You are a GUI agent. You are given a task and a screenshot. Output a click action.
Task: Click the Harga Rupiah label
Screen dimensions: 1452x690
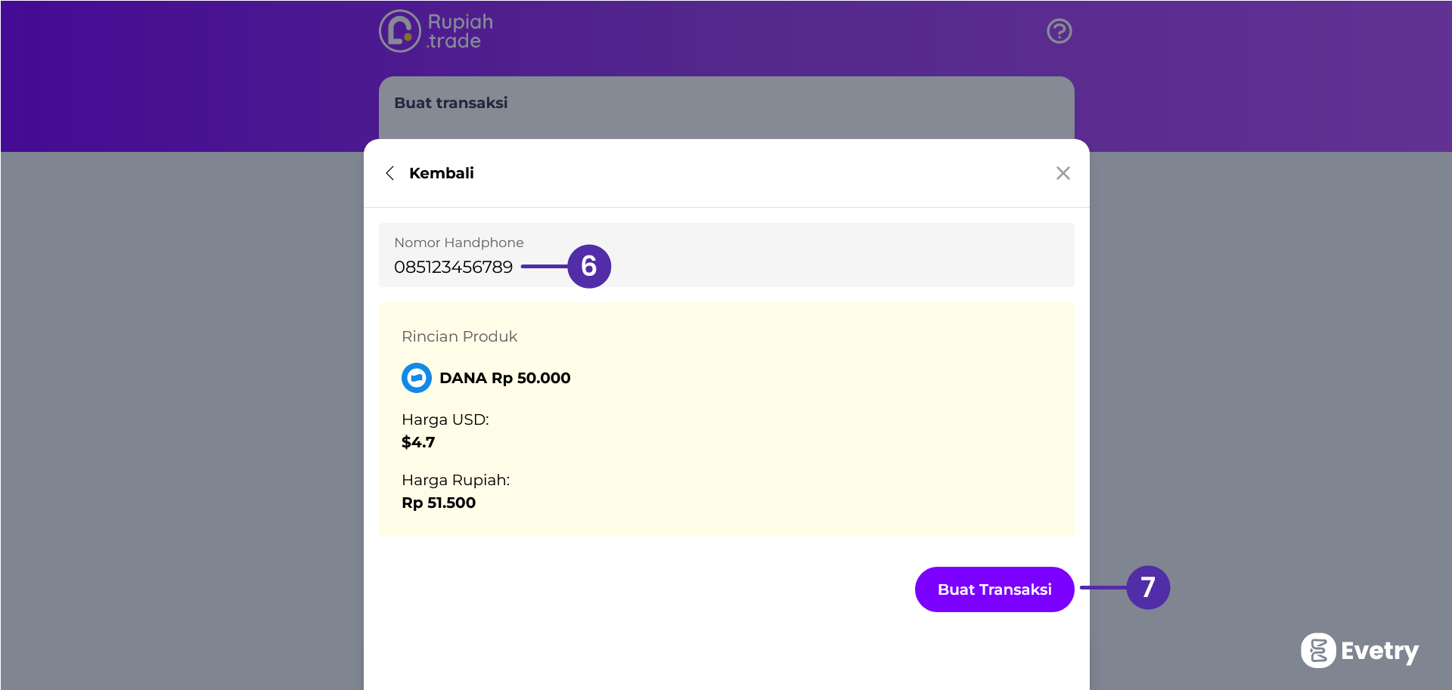click(x=455, y=480)
